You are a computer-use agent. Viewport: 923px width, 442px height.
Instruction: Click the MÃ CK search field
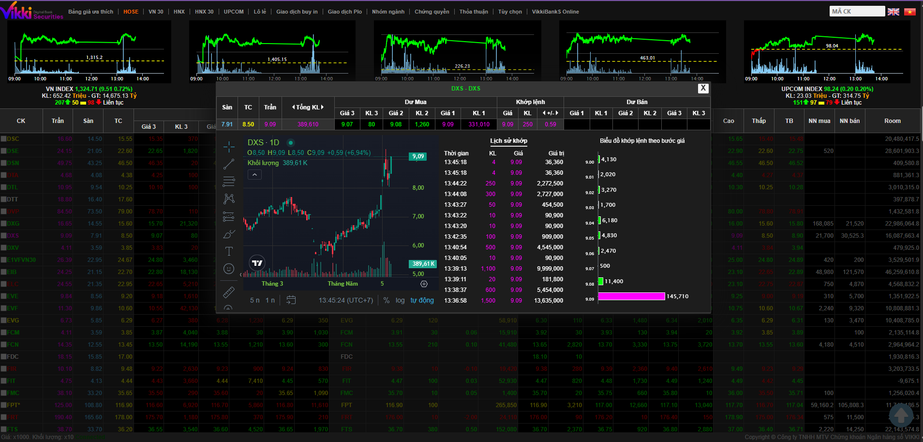857,11
